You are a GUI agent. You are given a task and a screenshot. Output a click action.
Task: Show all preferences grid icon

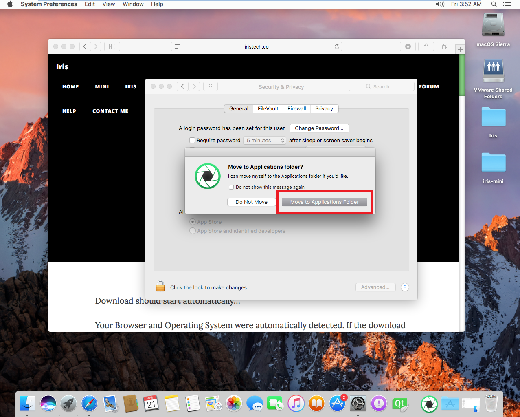click(211, 86)
